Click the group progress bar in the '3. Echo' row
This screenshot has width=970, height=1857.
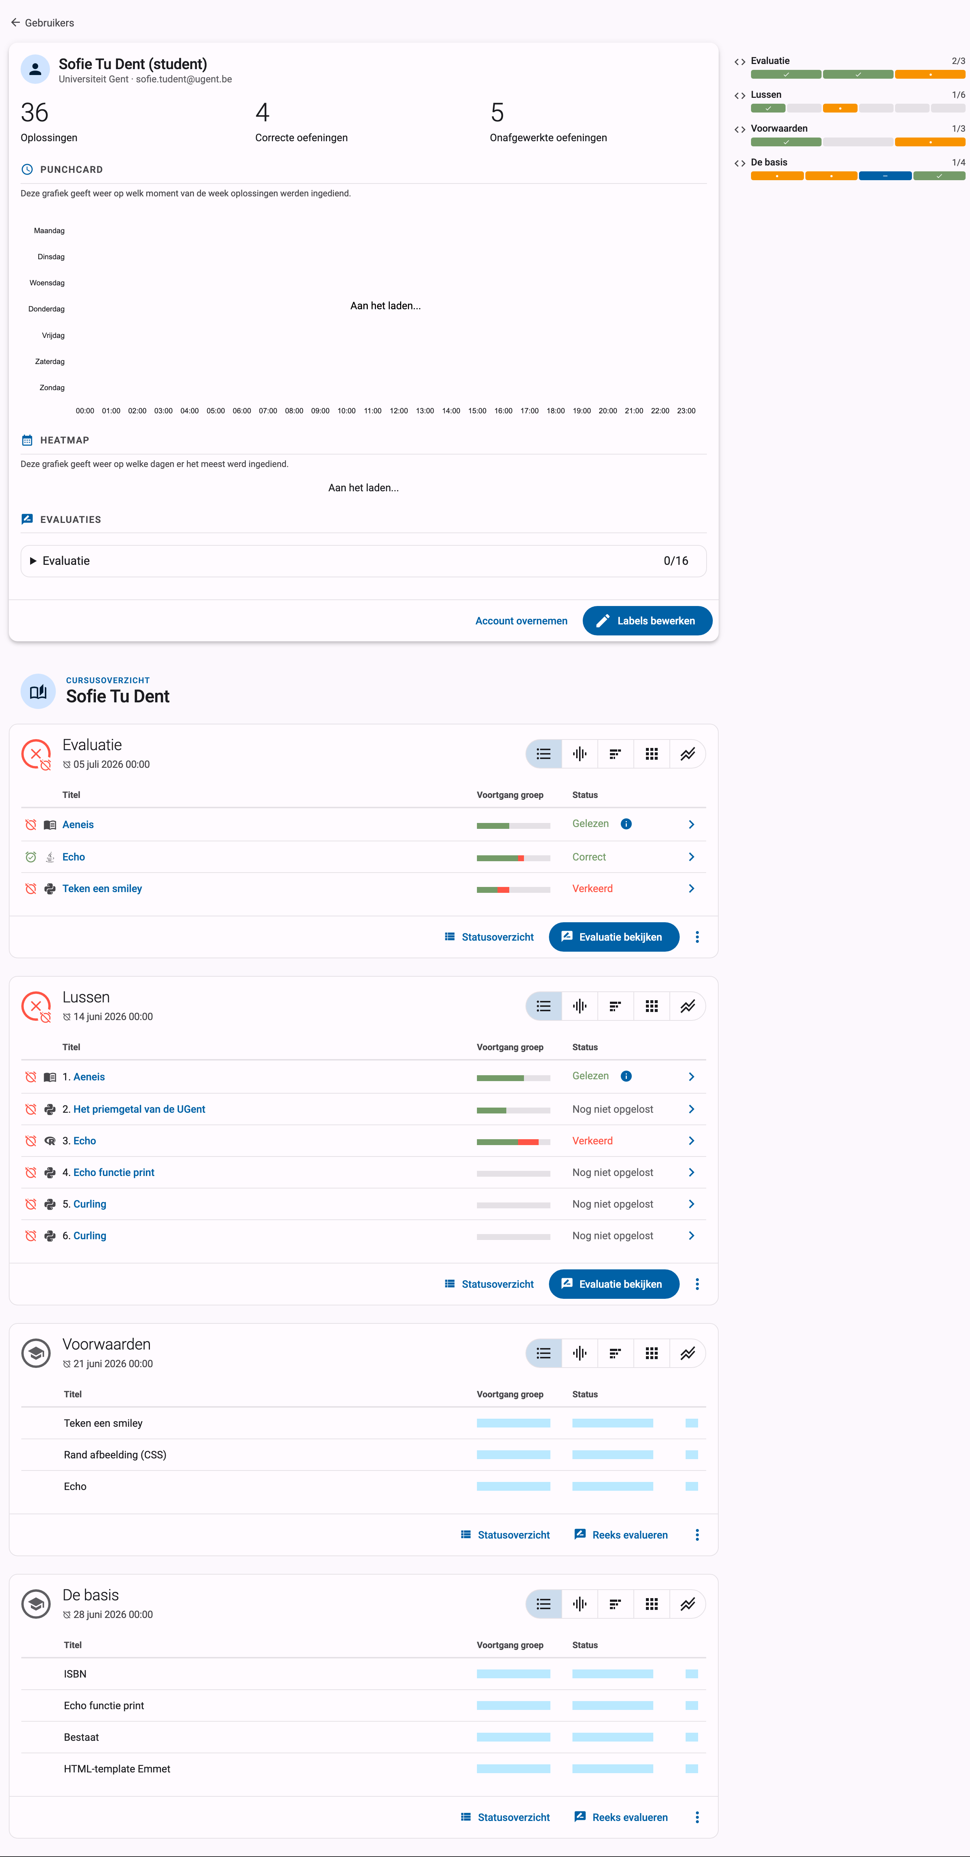[513, 1142]
